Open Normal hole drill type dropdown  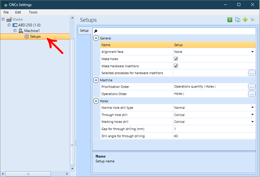point(252,107)
